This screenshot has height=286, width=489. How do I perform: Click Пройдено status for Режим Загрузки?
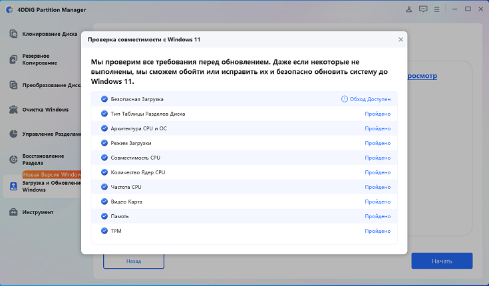tap(378, 143)
